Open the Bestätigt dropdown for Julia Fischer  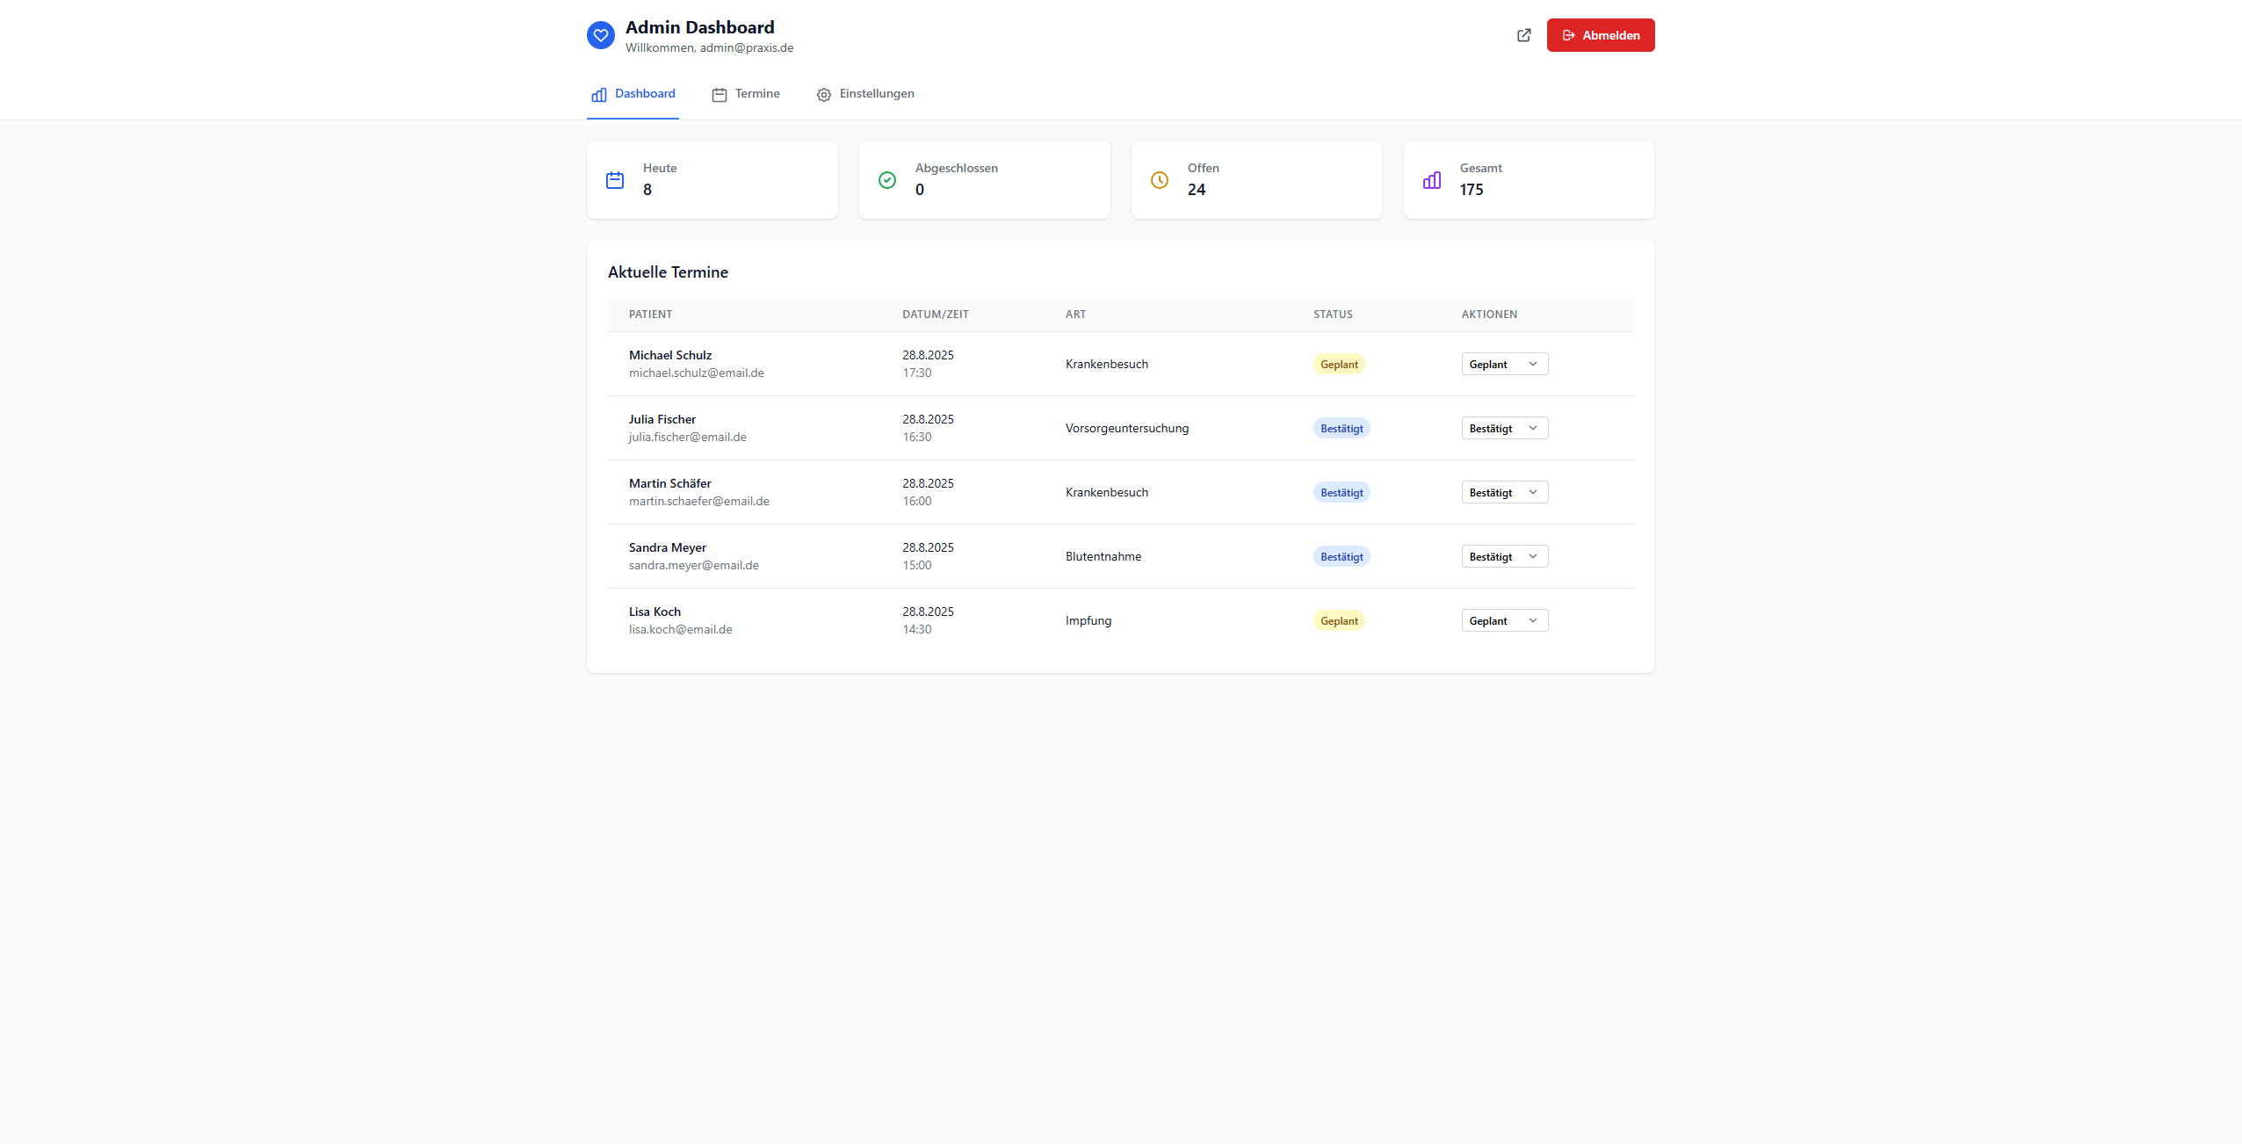1503,428
